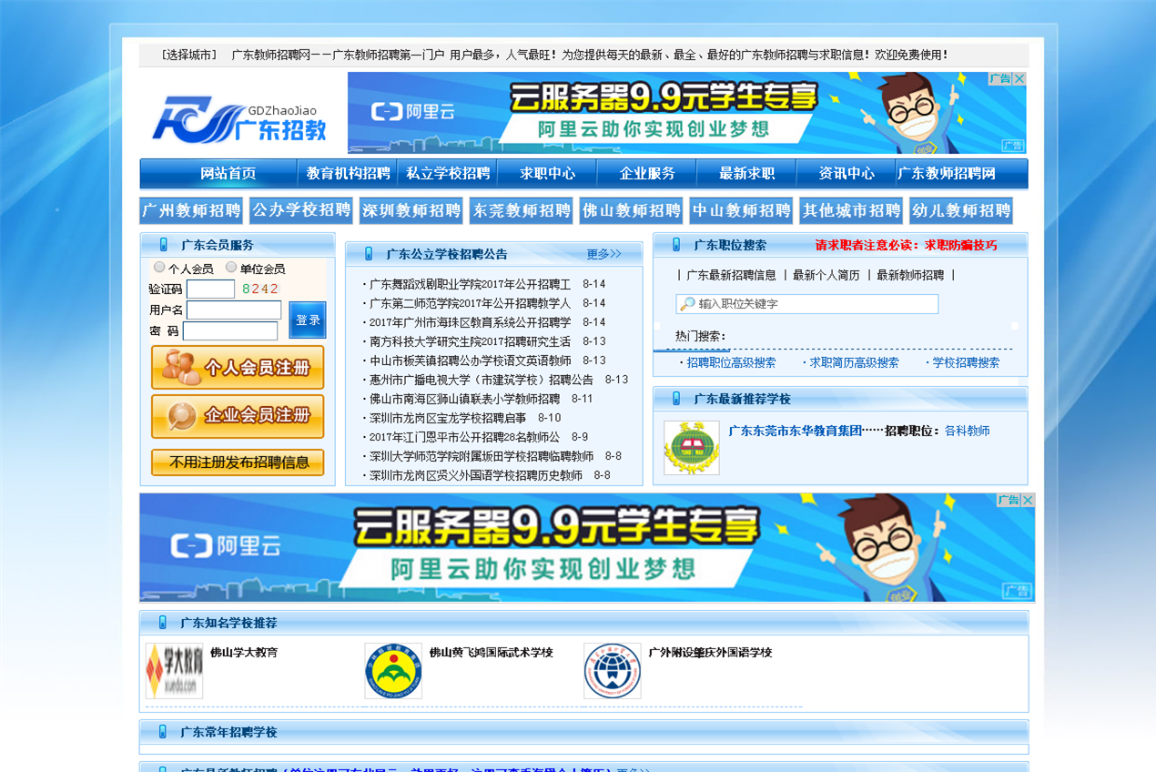Viewport: 1156px width, 772px height.
Task: Open 广东第二师范学院2017年公开招聘 announcement
Action: pos(470,303)
